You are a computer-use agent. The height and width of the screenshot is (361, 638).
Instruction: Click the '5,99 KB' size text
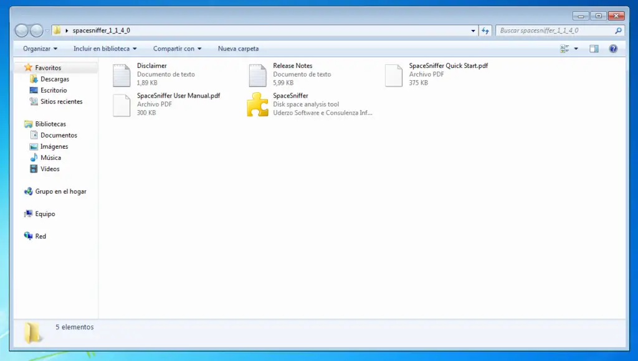(x=283, y=83)
